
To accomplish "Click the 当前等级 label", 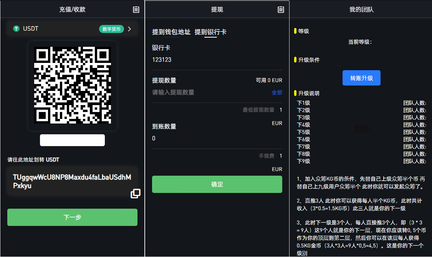I will click(x=360, y=42).
